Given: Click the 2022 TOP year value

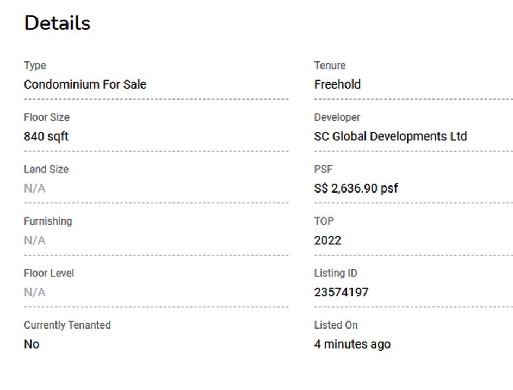Looking at the screenshot, I should (x=327, y=240).
